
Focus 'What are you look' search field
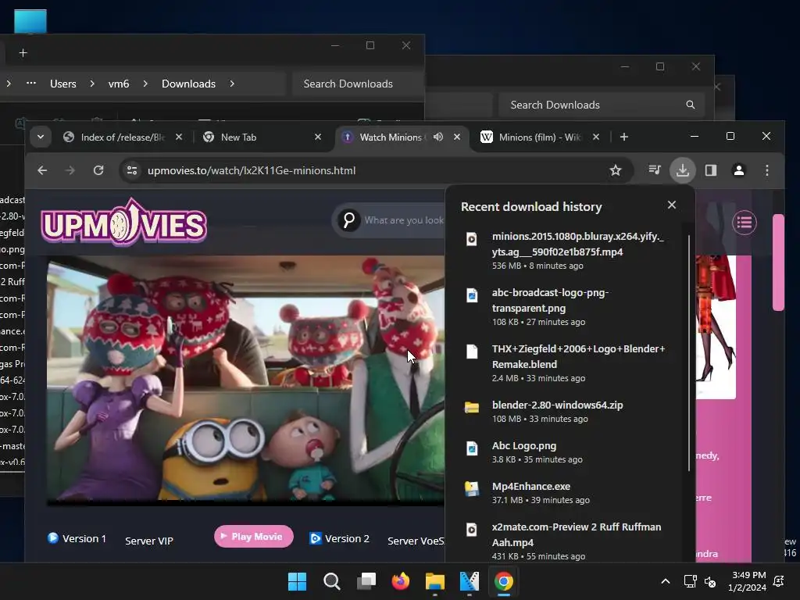(x=404, y=220)
